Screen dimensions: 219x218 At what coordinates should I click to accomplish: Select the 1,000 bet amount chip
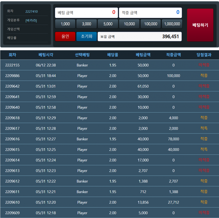tap(65, 24)
